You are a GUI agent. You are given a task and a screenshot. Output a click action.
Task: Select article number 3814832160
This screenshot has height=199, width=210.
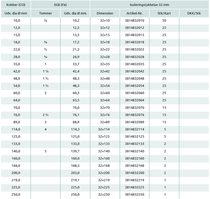pyautogui.click(x=135, y=158)
